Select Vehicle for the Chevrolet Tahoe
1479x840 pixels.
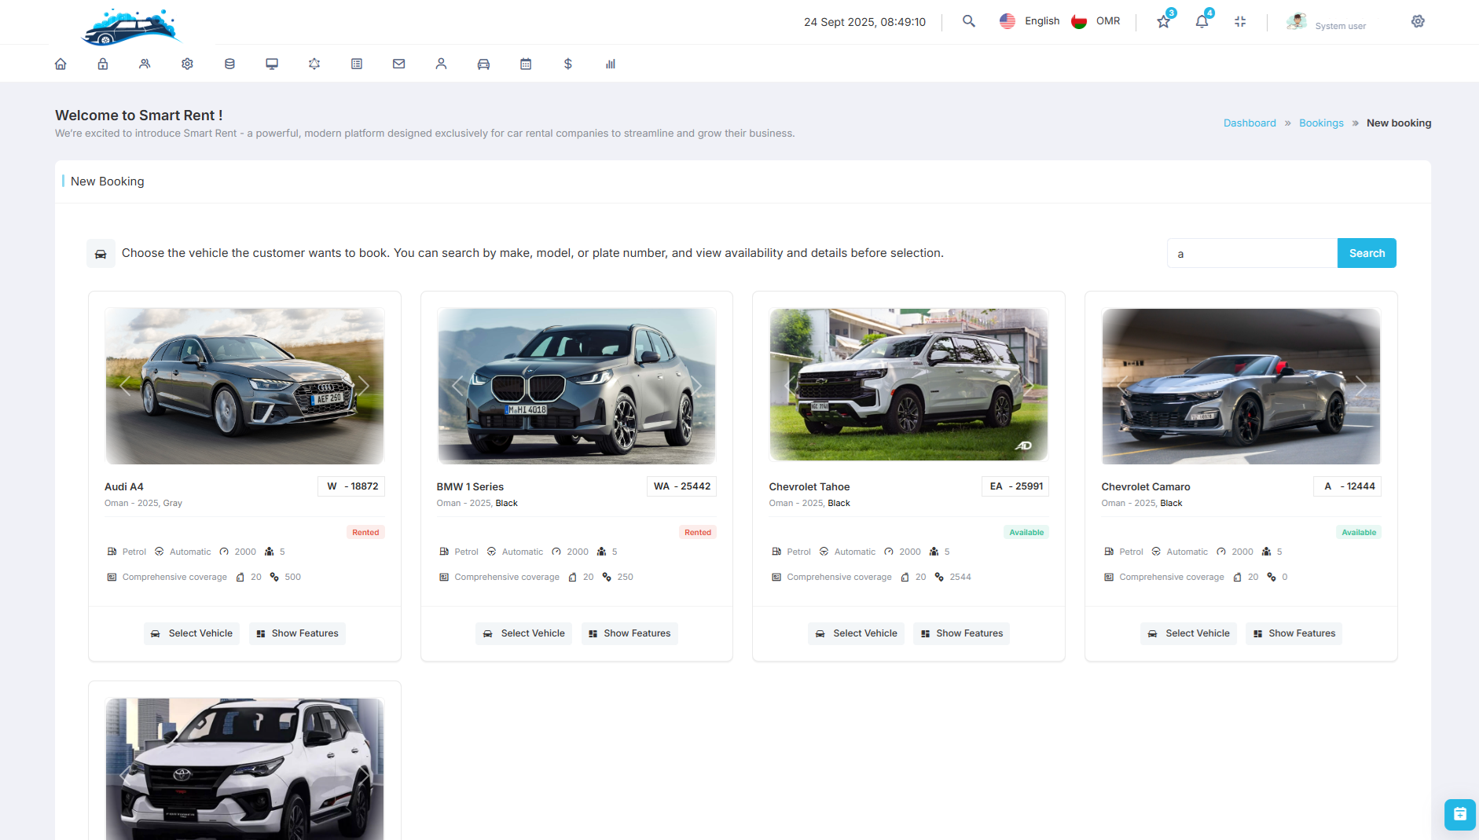(x=856, y=633)
